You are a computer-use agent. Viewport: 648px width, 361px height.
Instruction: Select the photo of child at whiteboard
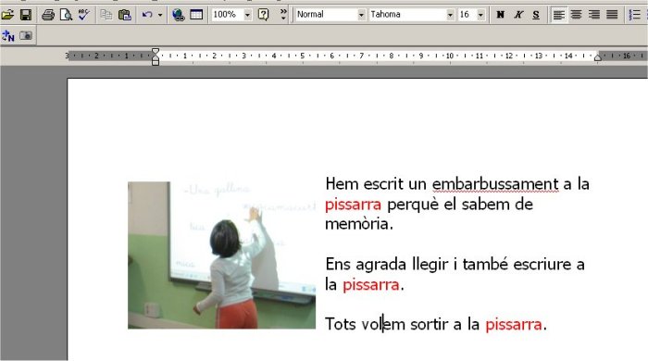click(221, 255)
